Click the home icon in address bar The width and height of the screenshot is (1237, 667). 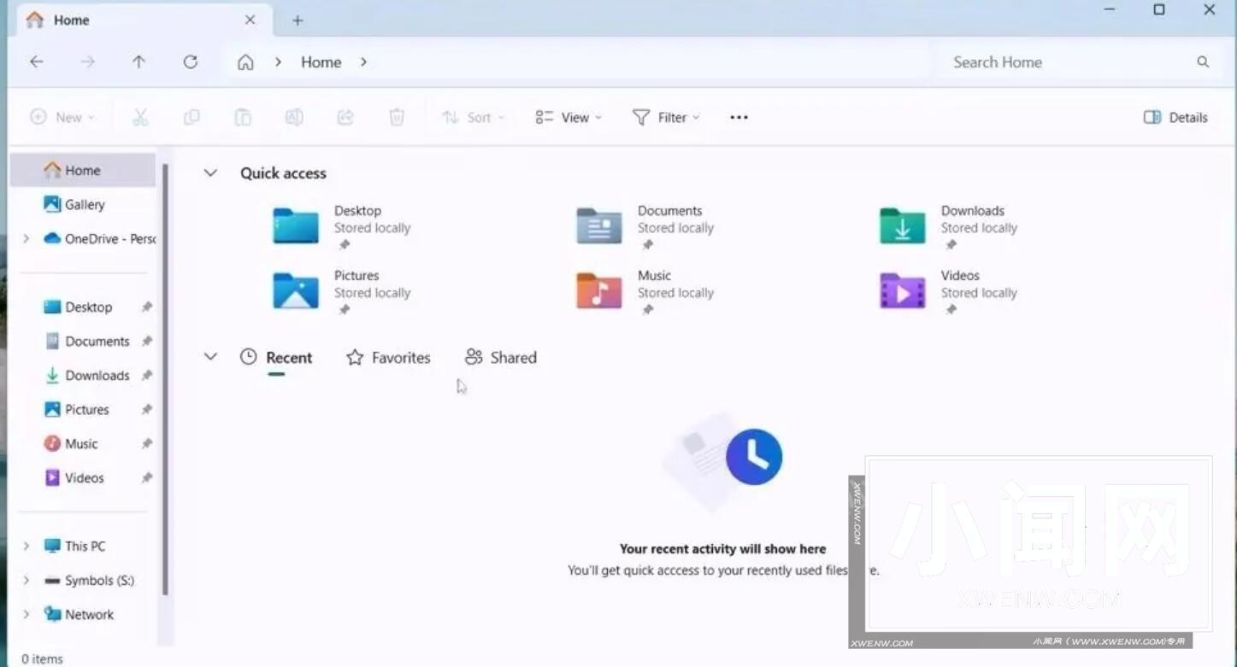pos(245,62)
